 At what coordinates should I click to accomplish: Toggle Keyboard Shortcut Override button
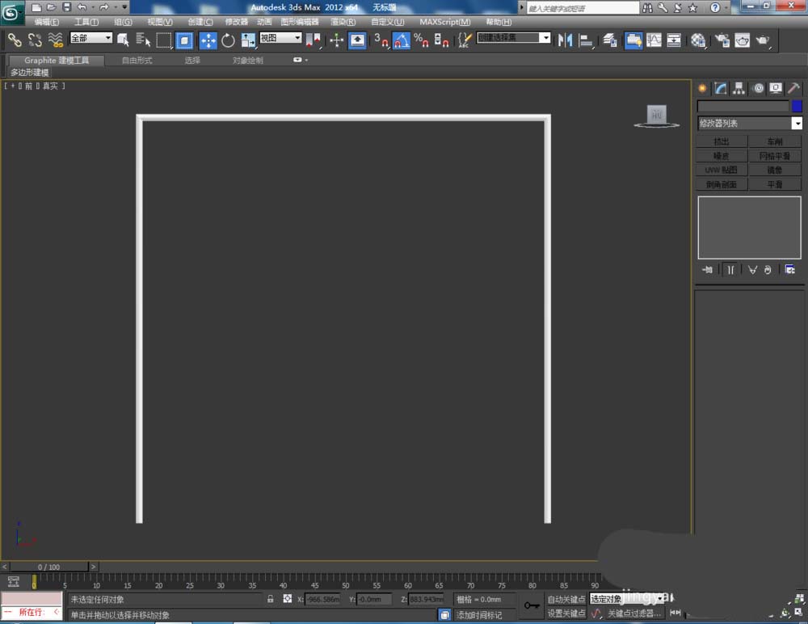(357, 40)
